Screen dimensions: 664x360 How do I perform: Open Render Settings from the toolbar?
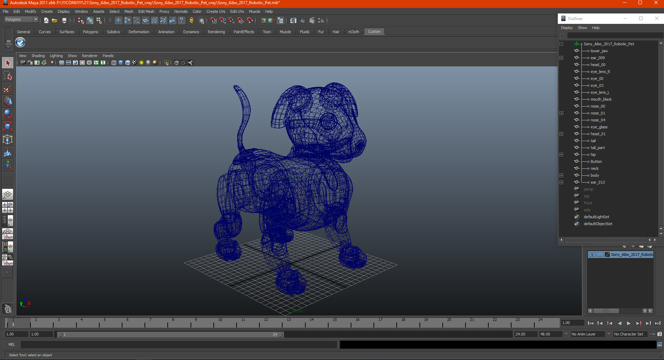[321, 21]
